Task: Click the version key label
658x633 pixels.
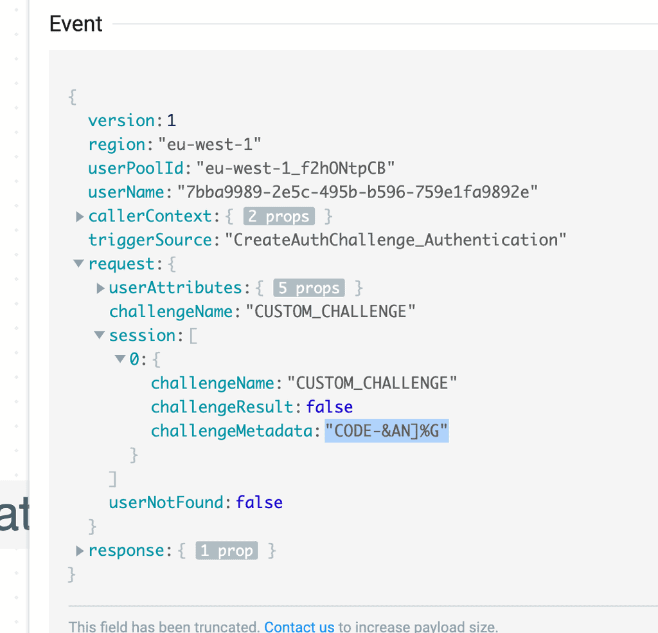Action: tap(121, 120)
